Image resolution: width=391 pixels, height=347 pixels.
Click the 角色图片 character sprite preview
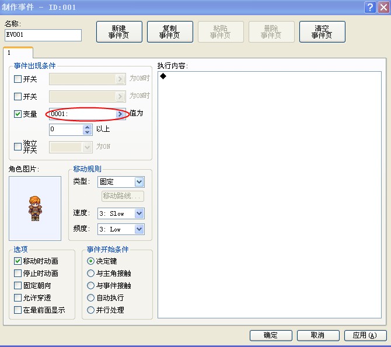(x=35, y=208)
